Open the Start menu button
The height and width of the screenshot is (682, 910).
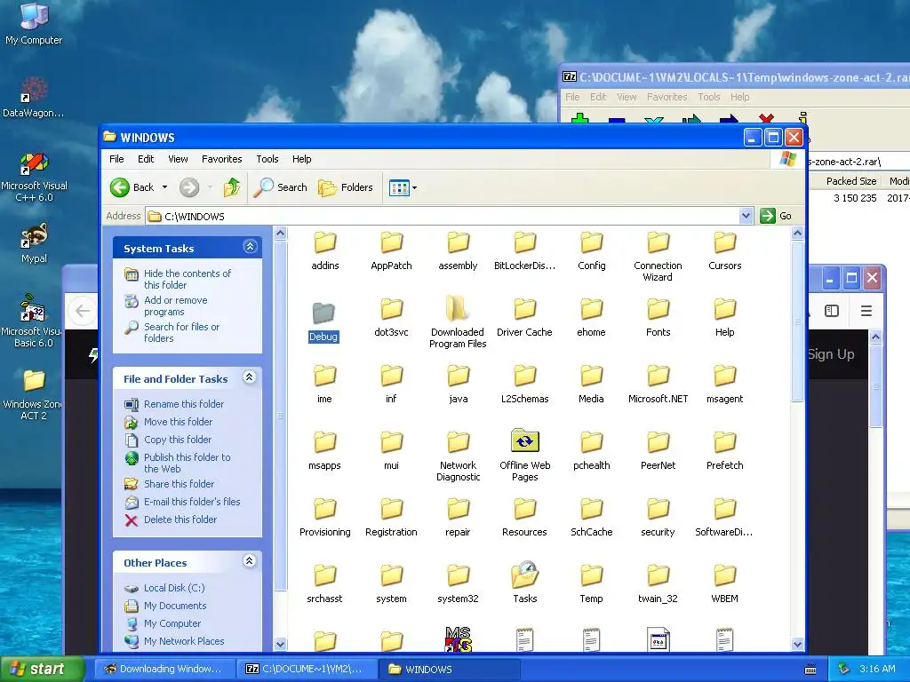click(42, 669)
